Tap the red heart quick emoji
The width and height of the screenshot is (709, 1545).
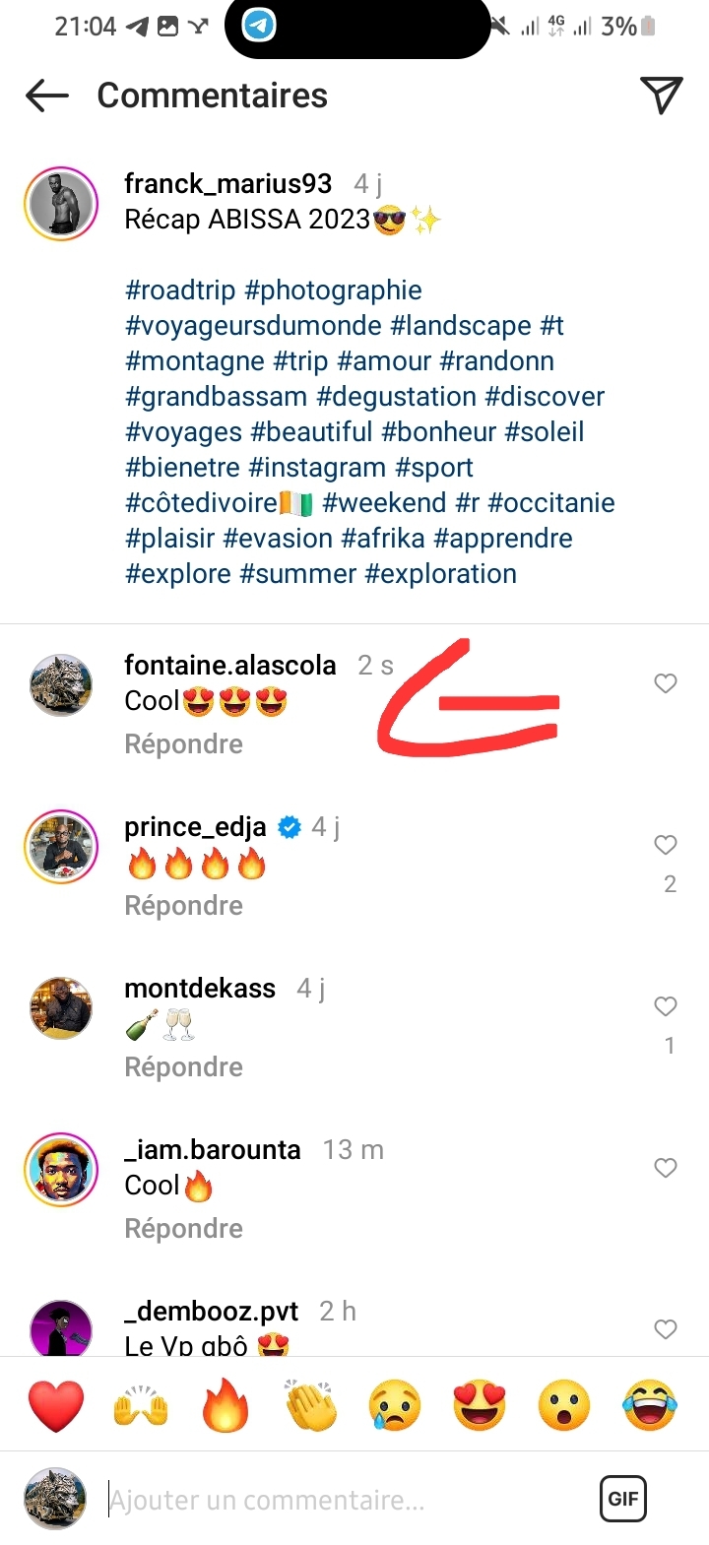[x=56, y=1405]
